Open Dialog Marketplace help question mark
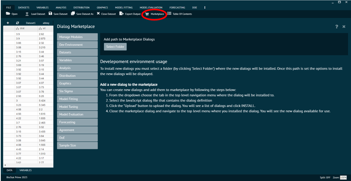 (337, 27)
